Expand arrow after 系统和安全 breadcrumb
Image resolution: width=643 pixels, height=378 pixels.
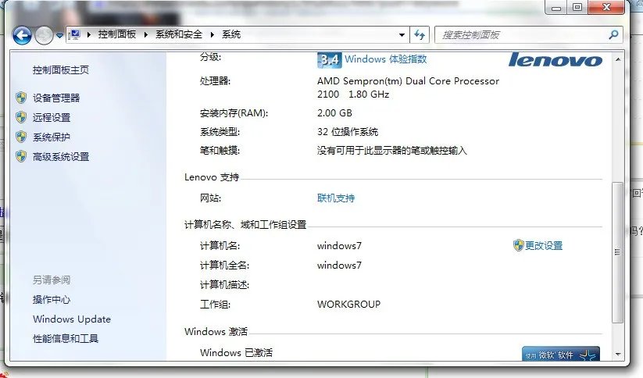[212, 35]
